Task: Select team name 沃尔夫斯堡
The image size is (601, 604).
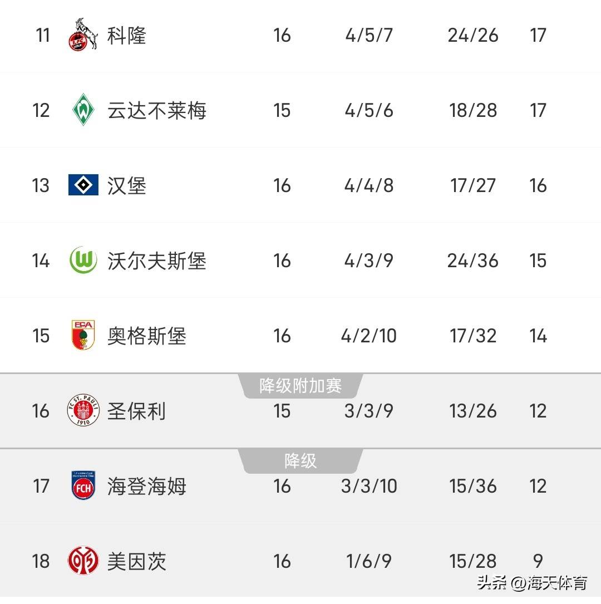Action: pyautogui.click(x=157, y=261)
